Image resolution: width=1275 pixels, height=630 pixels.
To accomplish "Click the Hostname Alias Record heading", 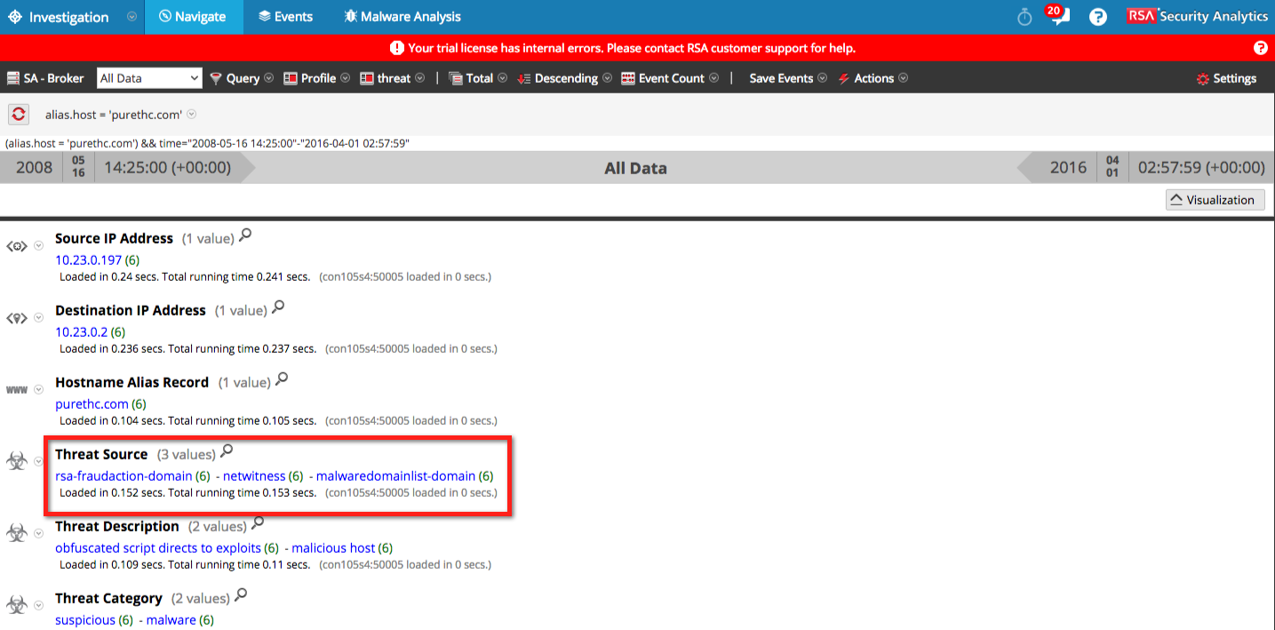I will click(131, 382).
